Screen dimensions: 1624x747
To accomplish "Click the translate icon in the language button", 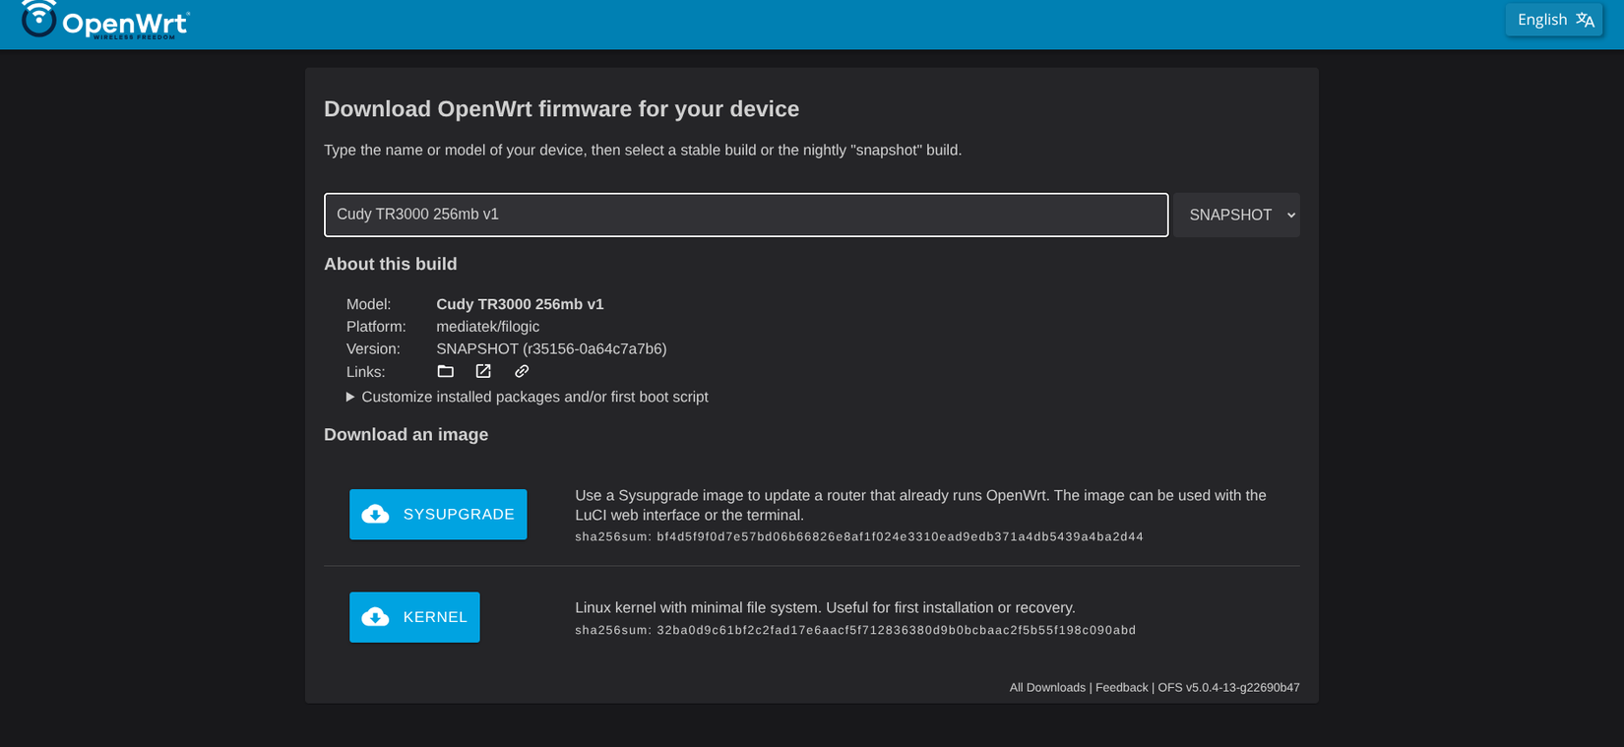I will (x=1585, y=20).
